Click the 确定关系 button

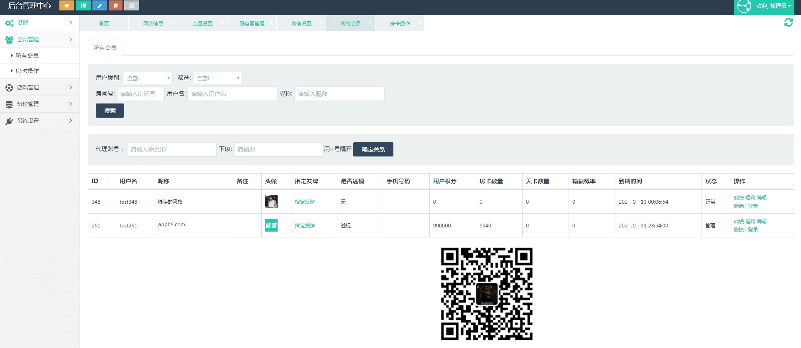[x=373, y=149]
